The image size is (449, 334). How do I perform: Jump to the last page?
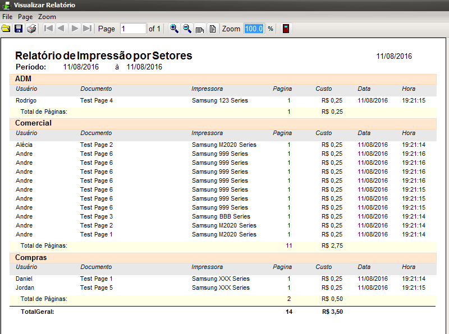(87, 29)
